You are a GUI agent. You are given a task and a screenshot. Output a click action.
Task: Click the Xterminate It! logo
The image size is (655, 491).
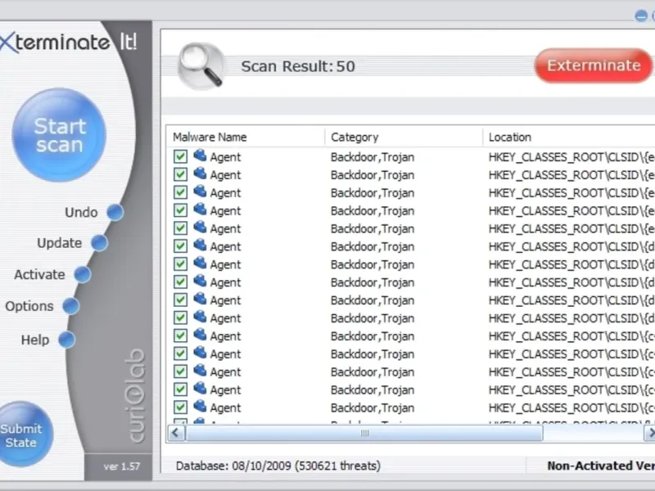coord(69,43)
